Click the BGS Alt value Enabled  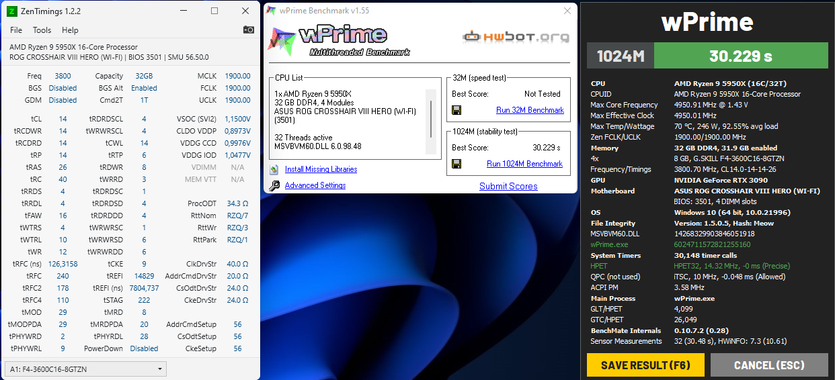point(144,88)
